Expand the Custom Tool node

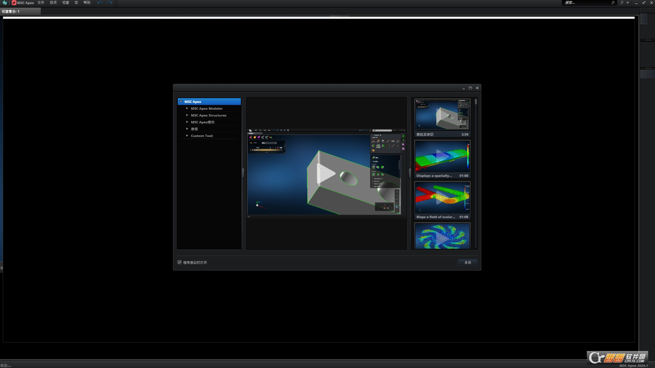coord(187,136)
